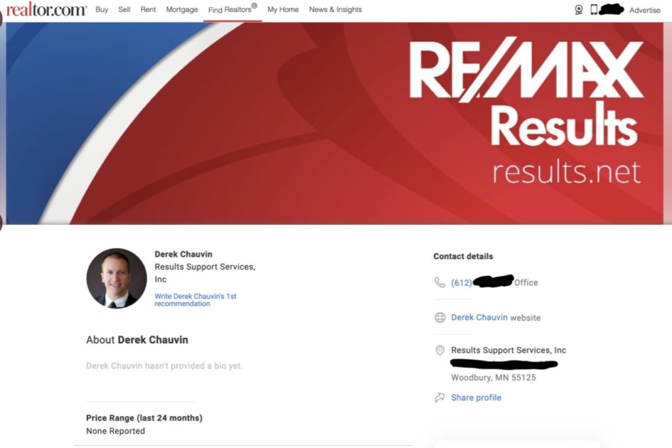672x448 pixels.
Task: Click Derek Chauvin's profile photo
Action: pyautogui.click(x=116, y=279)
